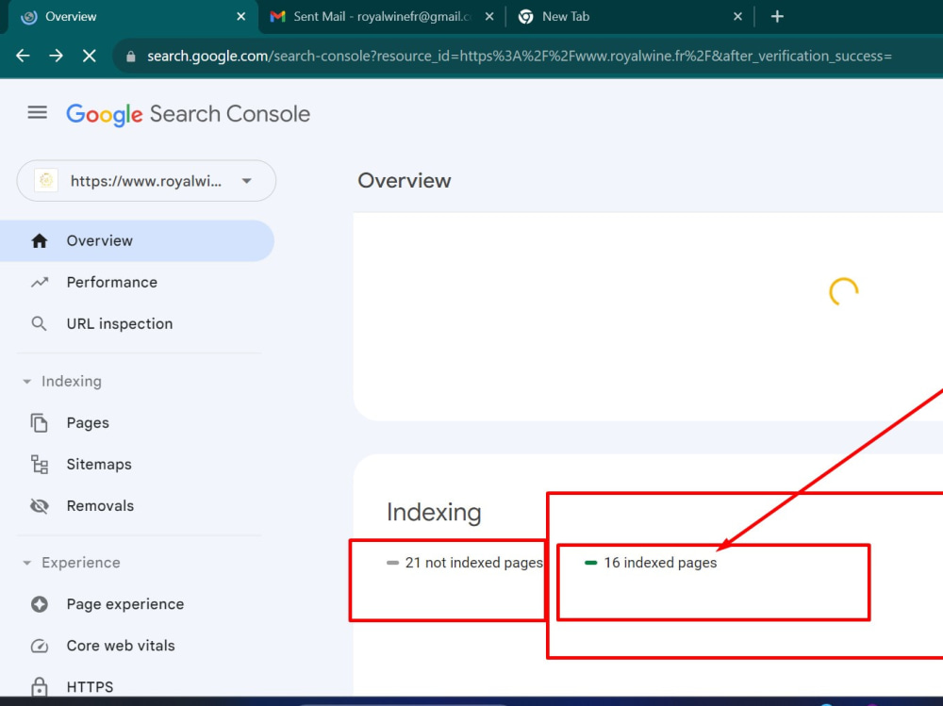Focus the address bar URL
This screenshot has height=706, width=943.
tap(520, 56)
